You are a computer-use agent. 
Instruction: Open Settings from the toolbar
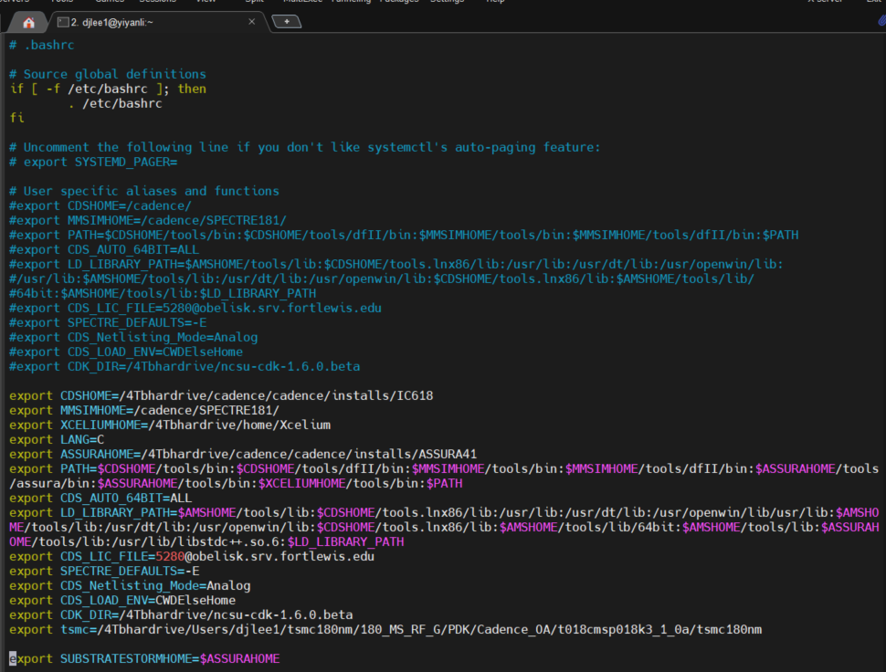447,2
